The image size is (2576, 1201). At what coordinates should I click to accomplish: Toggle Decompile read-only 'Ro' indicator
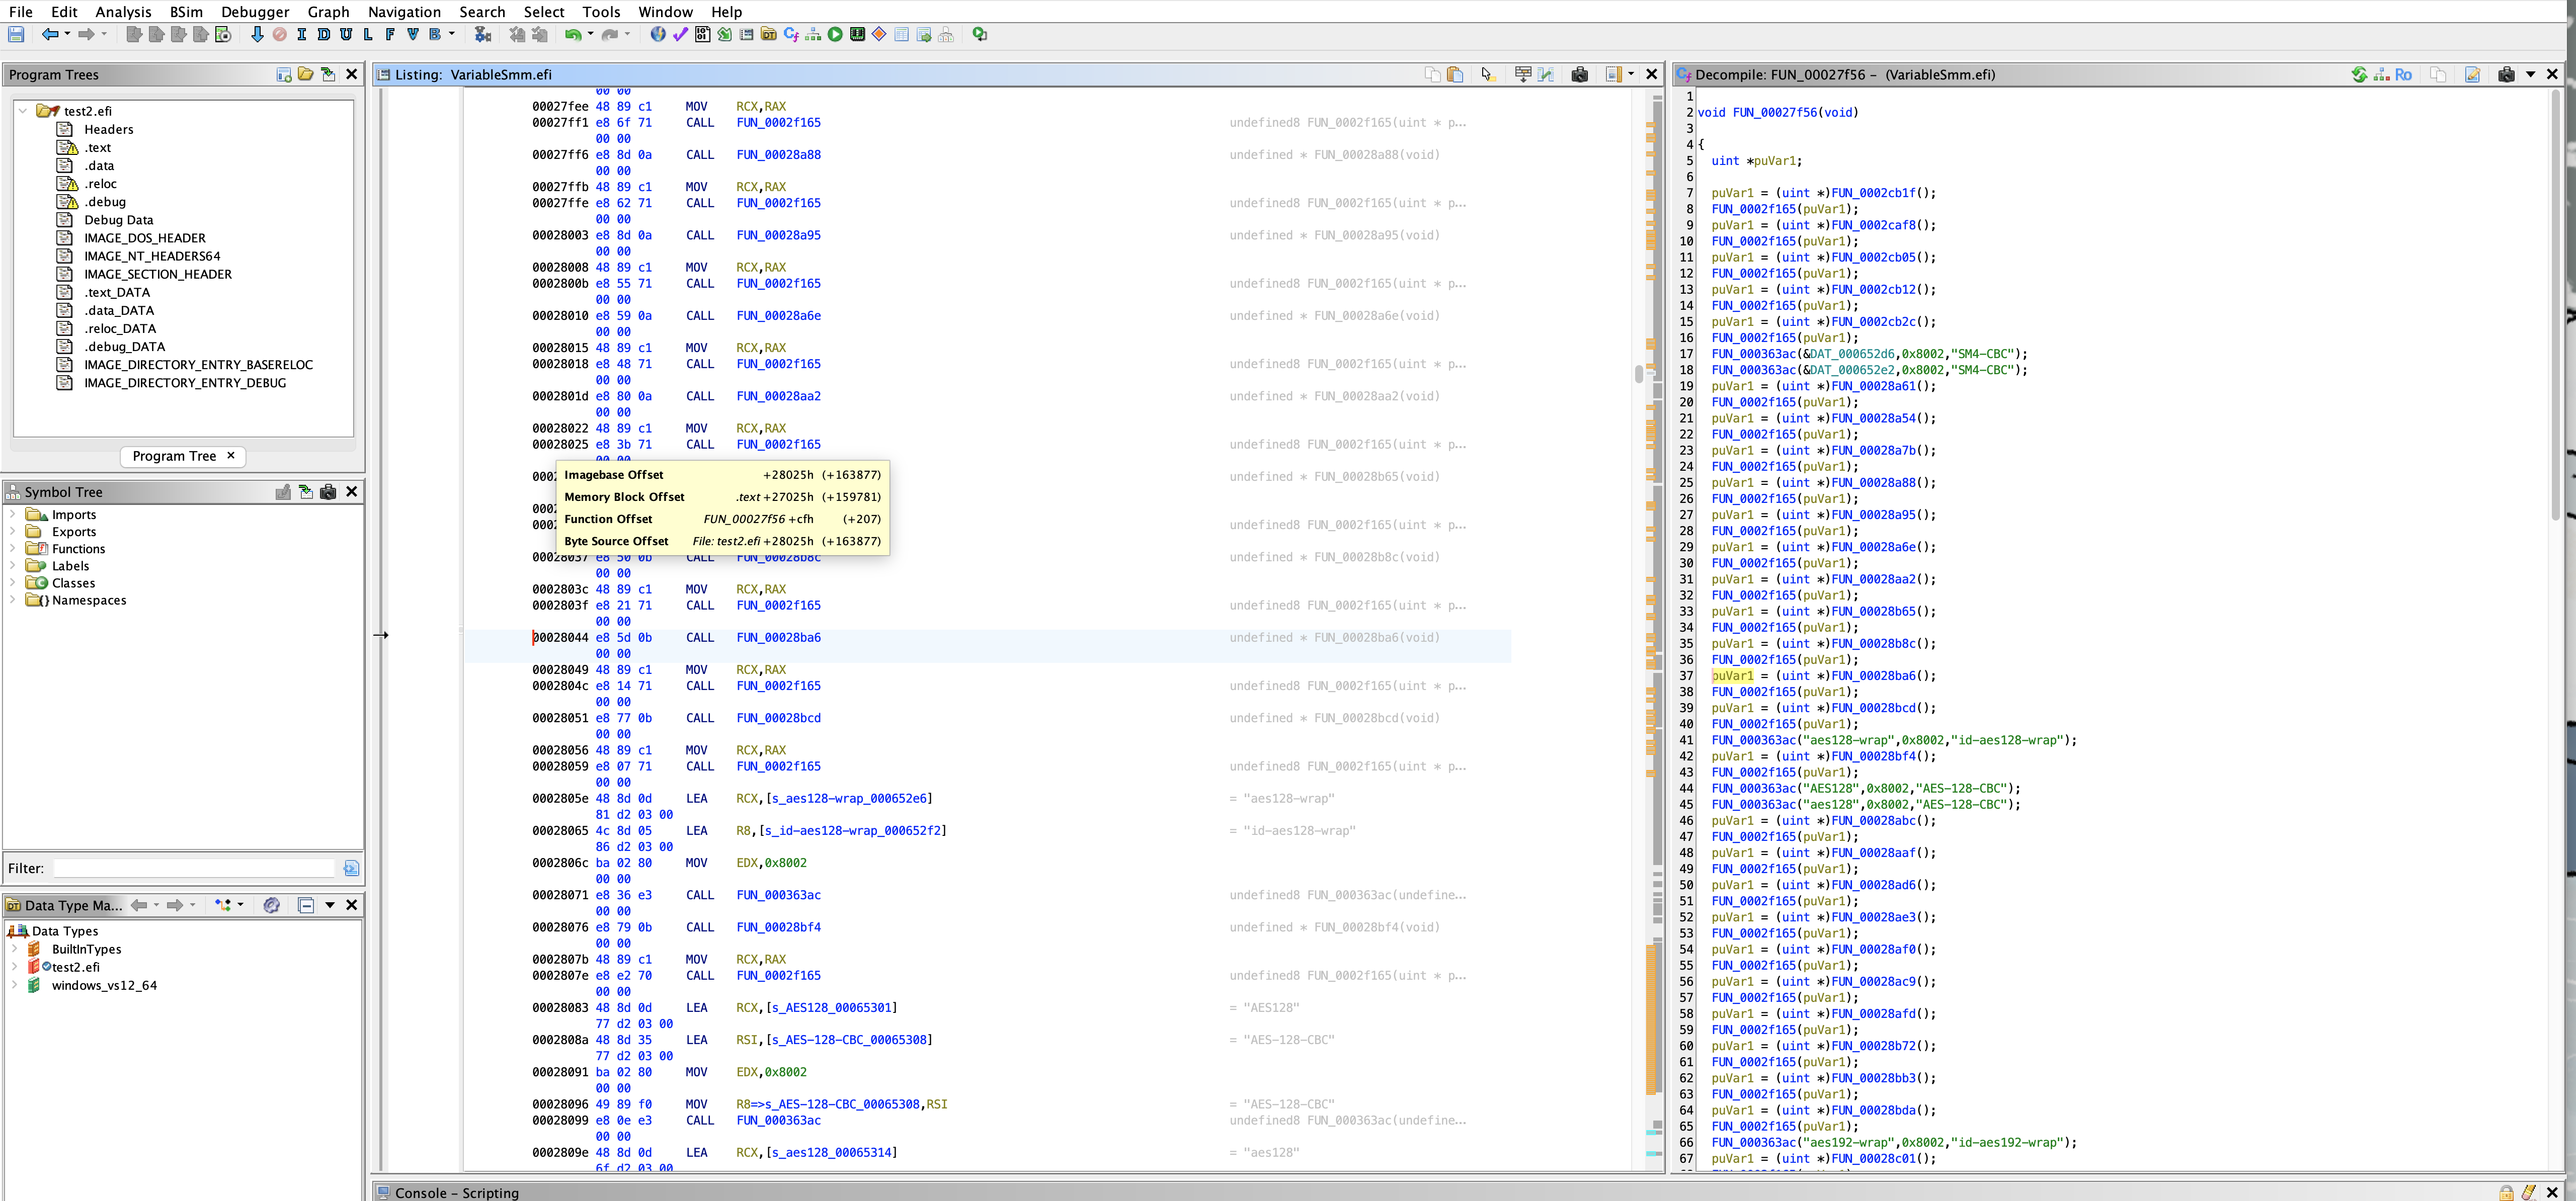[x=2402, y=75]
